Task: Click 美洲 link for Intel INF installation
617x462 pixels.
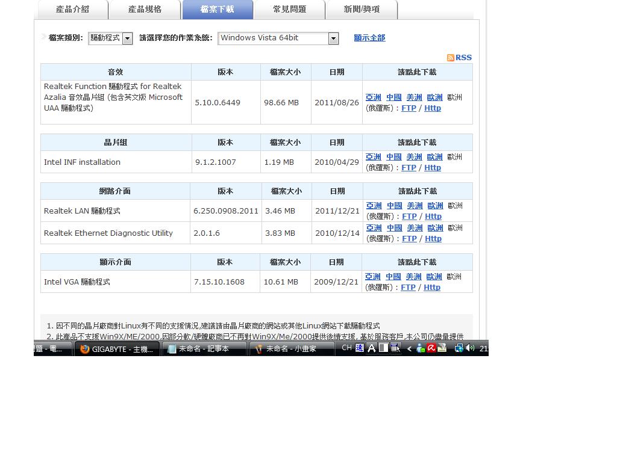Action: pyautogui.click(x=415, y=157)
